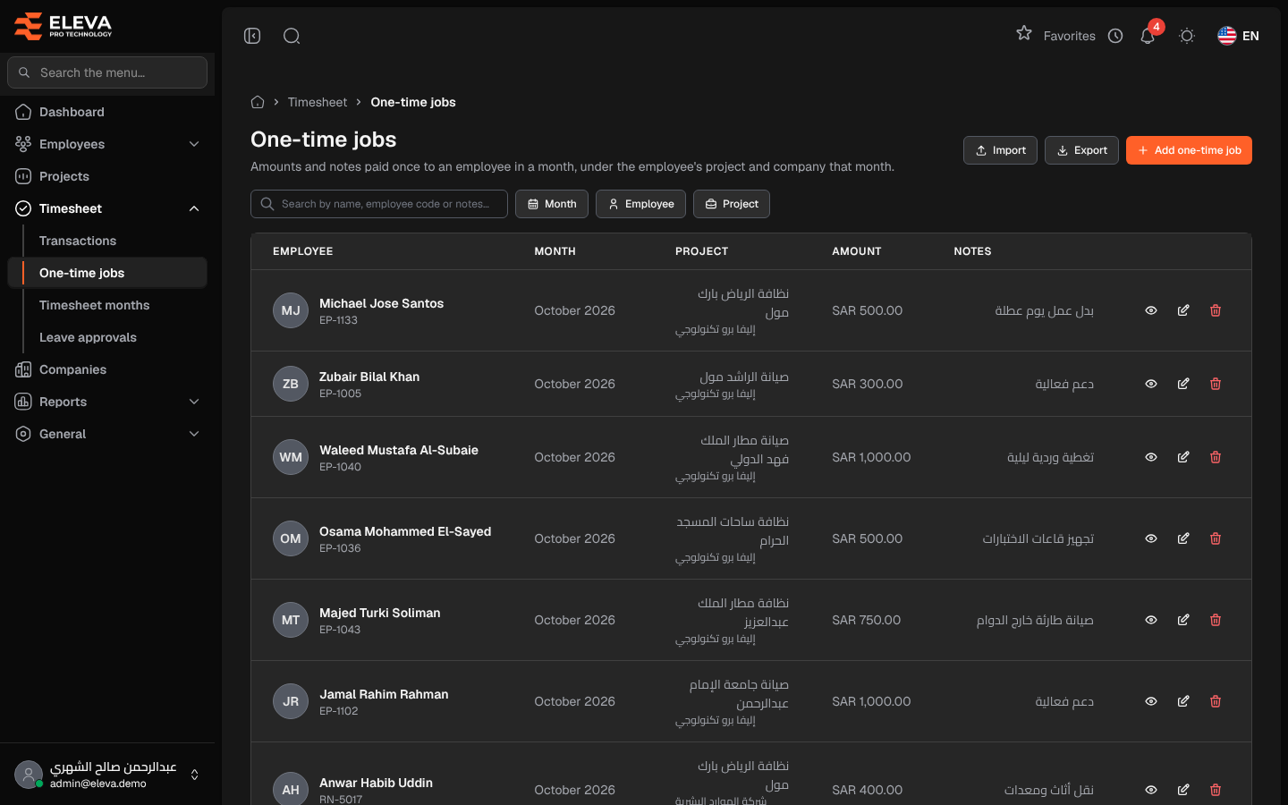View Michael Jose Santos job details
This screenshot has width=1288, height=805.
(x=1151, y=310)
